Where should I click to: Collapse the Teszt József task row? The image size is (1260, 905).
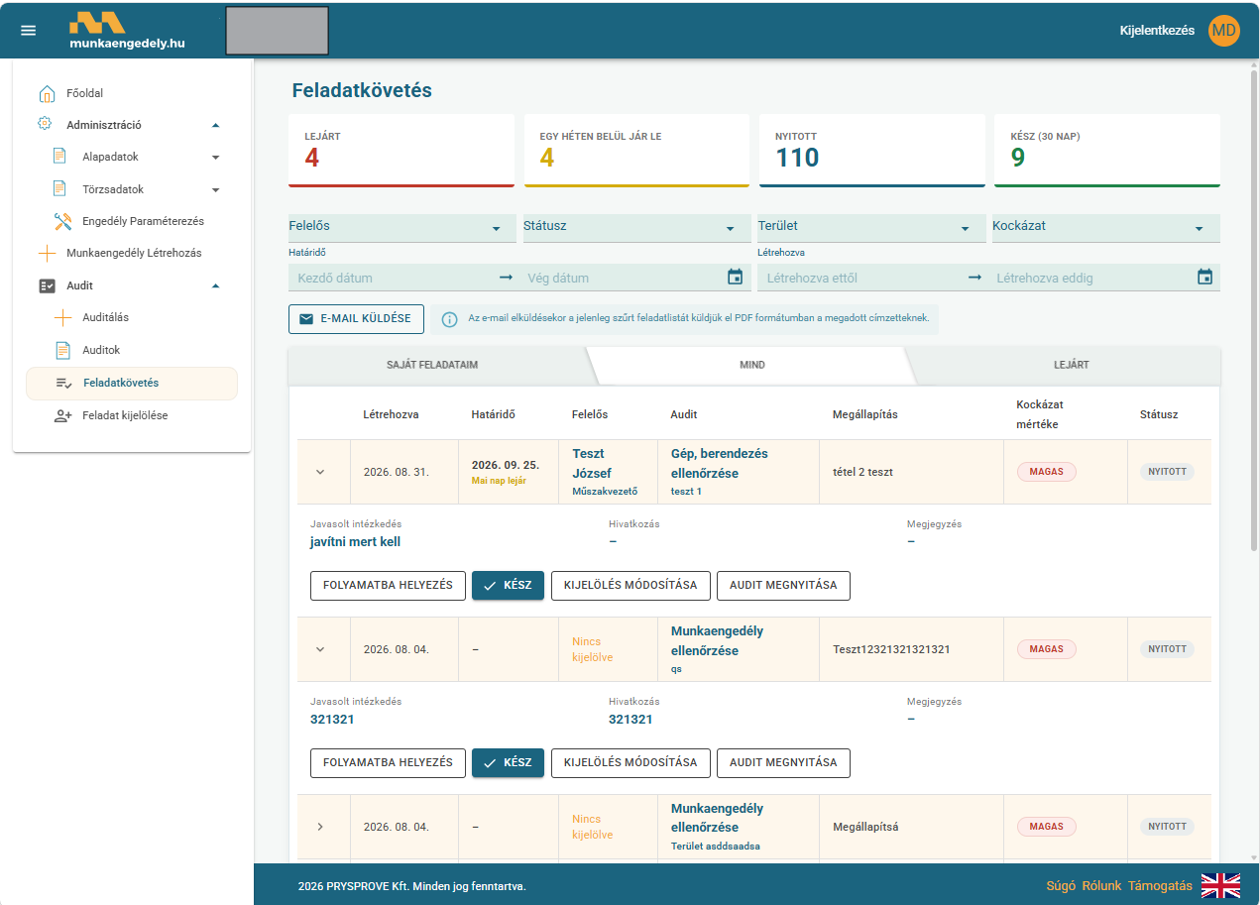coord(320,472)
